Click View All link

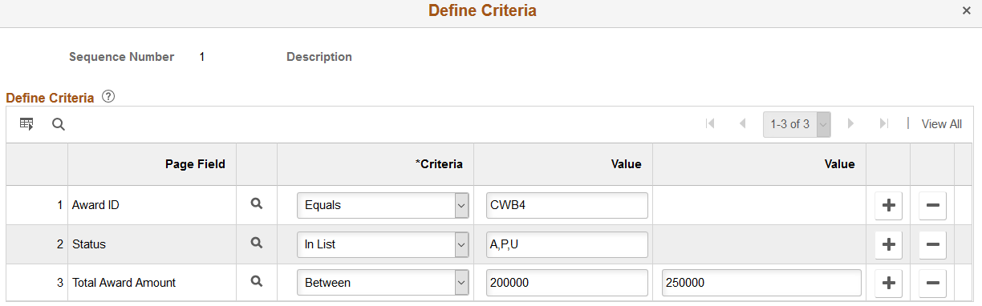942,124
